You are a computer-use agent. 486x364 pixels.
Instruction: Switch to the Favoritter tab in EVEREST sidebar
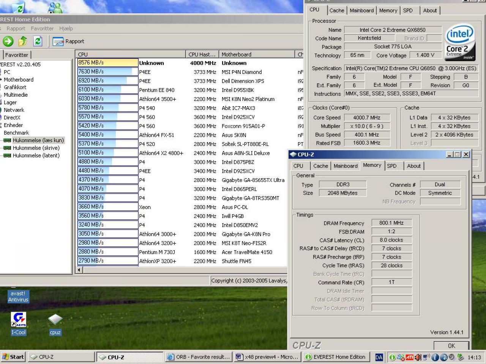17,55
